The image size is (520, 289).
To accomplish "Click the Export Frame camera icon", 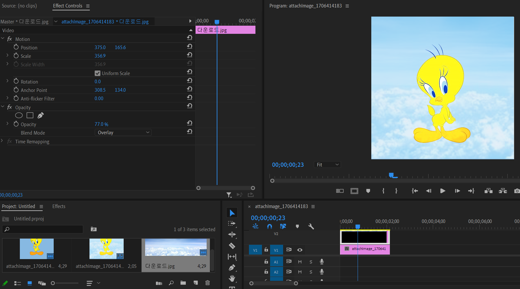I will [x=517, y=191].
